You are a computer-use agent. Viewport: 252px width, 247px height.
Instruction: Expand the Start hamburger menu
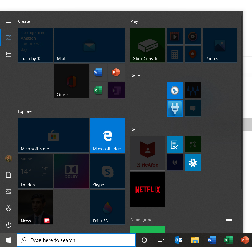9,21
